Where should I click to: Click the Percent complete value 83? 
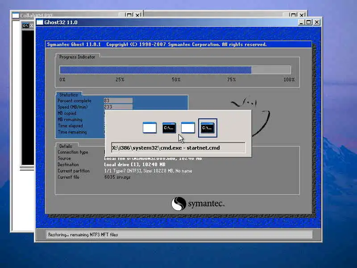tap(118, 100)
